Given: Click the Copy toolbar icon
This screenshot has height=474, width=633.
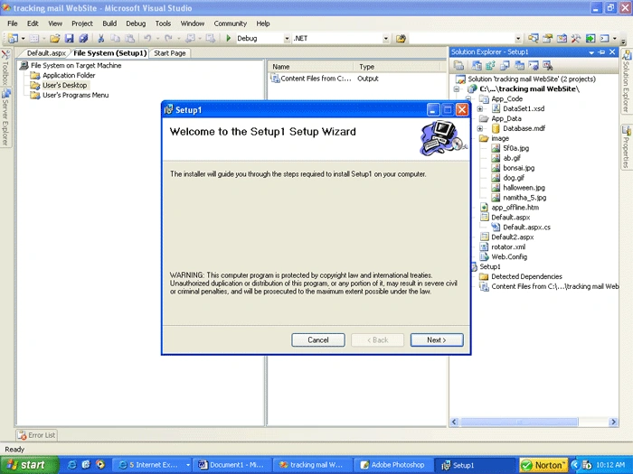Looking at the screenshot, I should coord(115,38).
